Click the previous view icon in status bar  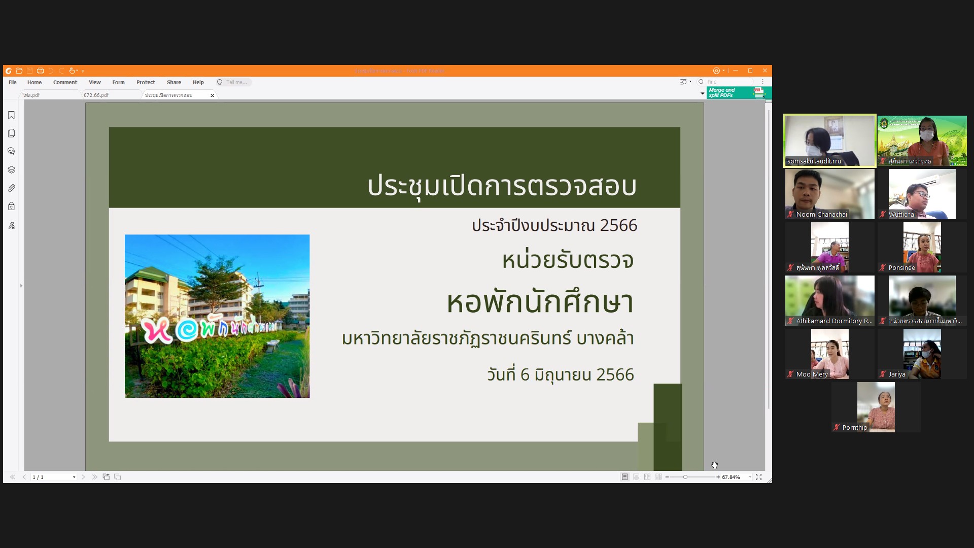pyautogui.click(x=106, y=477)
